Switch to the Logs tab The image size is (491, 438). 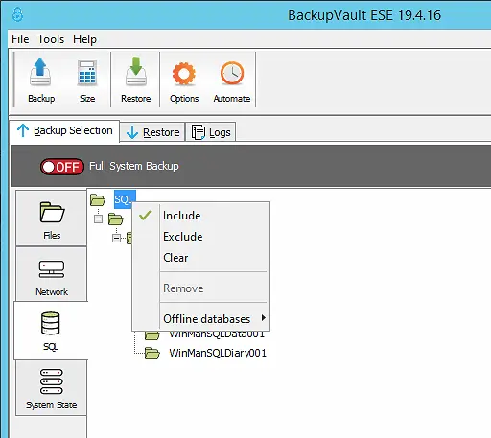[x=211, y=132]
